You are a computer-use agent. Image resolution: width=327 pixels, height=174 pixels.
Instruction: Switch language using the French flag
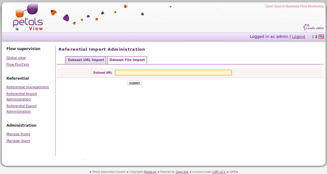pos(314,37)
